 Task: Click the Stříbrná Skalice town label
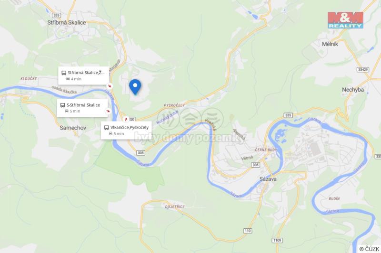pos(67,22)
